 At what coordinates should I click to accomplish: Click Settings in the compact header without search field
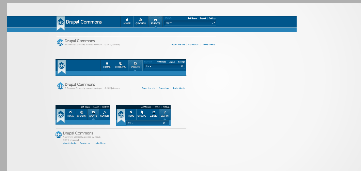tap(106, 107)
